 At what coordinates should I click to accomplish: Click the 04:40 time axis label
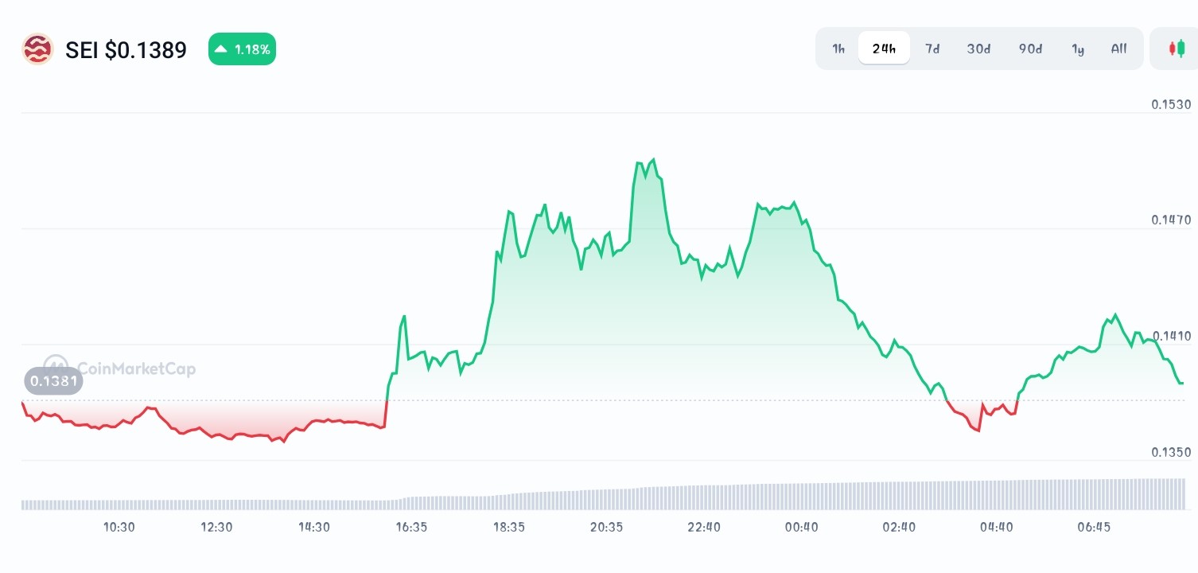pyautogui.click(x=997, y=527)
